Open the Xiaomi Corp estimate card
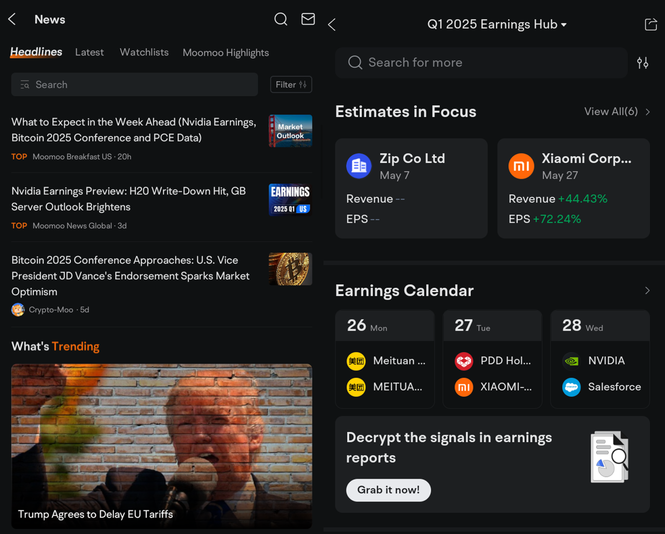Screen dimensions: 665x534 pos(574,189)
